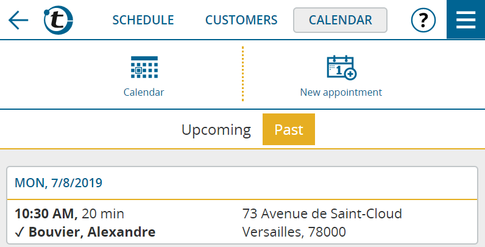
Task: Click the New appointment calendar-plus icon
Action: point(341,68)
